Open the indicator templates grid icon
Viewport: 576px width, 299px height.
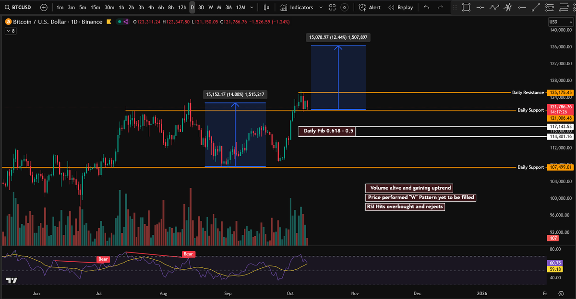click(332, 7)
